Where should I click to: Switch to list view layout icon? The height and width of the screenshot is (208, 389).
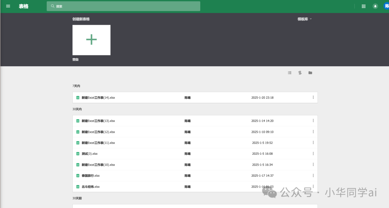coord(290,73)
